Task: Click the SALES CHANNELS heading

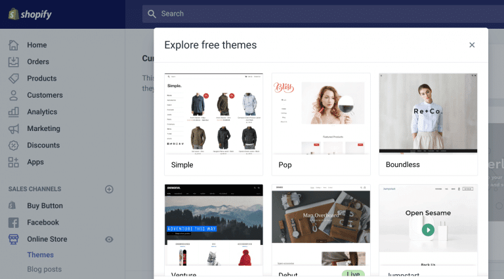Action: click(35, 189)
